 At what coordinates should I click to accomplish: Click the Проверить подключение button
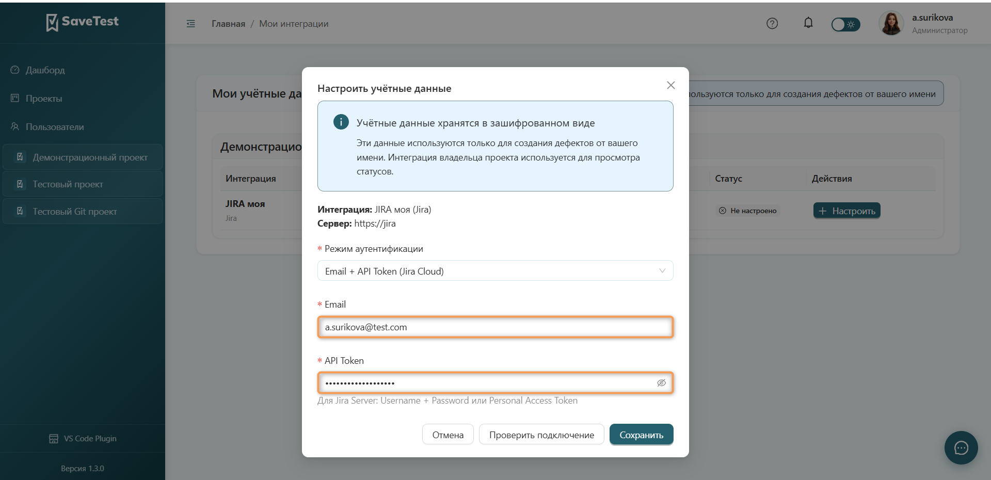pos(541,435)
